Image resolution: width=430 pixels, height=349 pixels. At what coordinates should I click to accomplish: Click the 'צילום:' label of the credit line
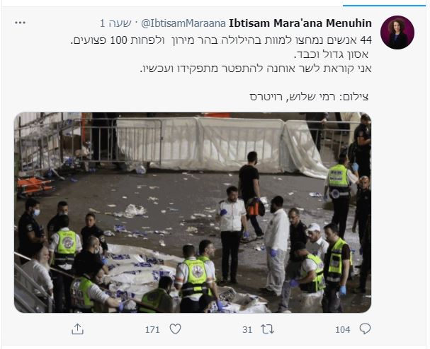pos(353,97)
